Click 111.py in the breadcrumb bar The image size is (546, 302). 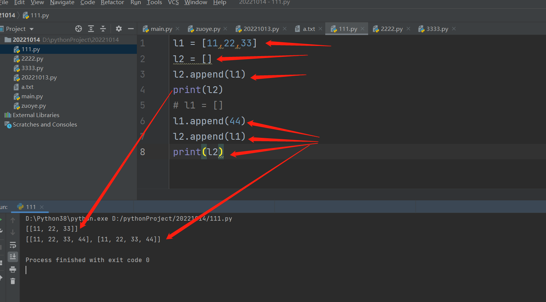click(36, 15)
